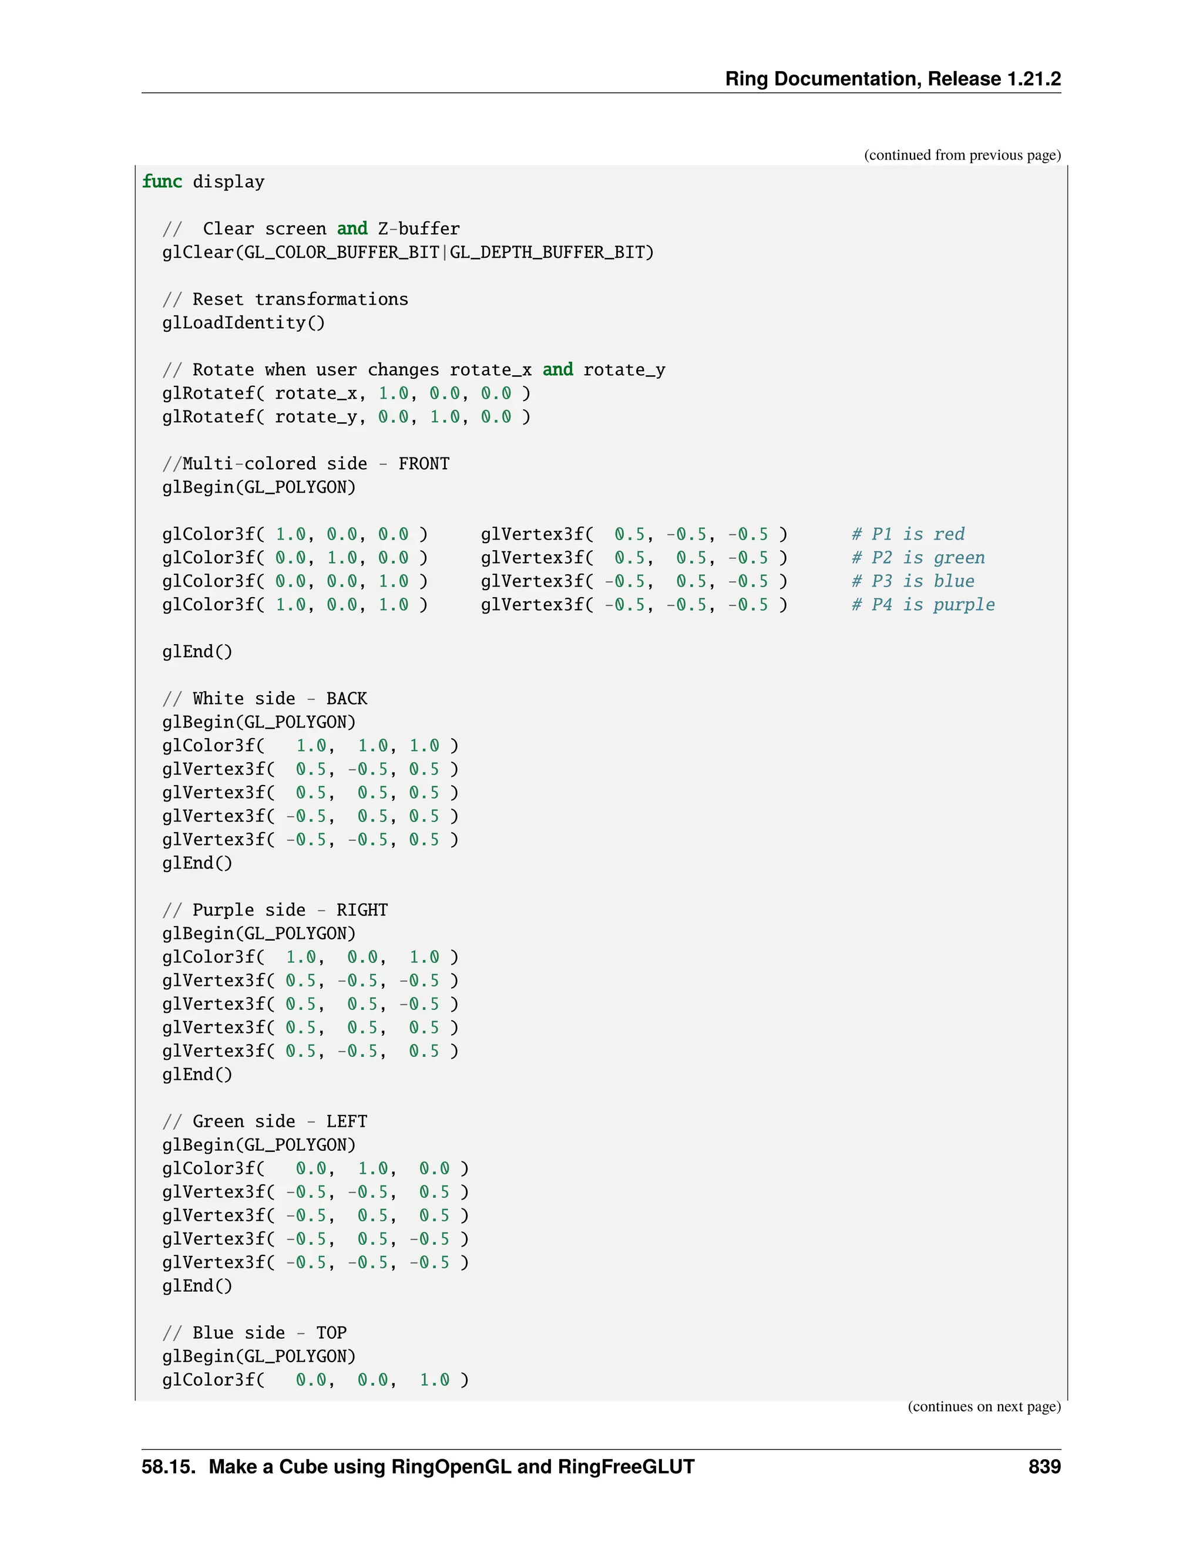1203x1556 pixels.
Task: Click the 'Purple side - RIGHT' comment
Action: coord(275,911)
